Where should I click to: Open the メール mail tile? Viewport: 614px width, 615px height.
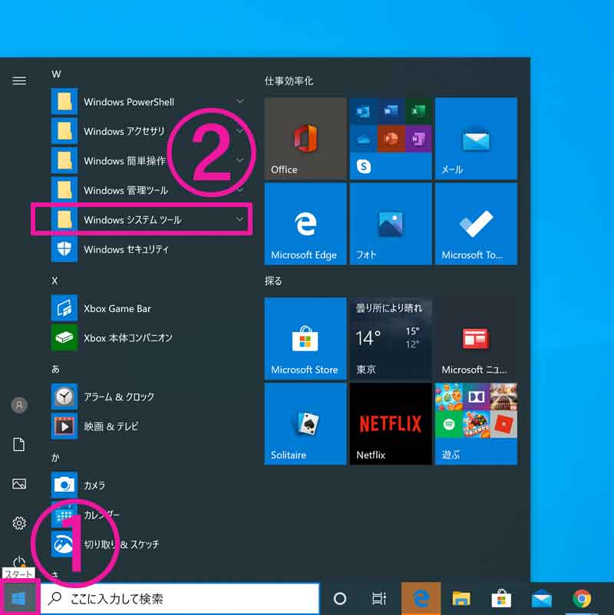click(x=475, y=139)
